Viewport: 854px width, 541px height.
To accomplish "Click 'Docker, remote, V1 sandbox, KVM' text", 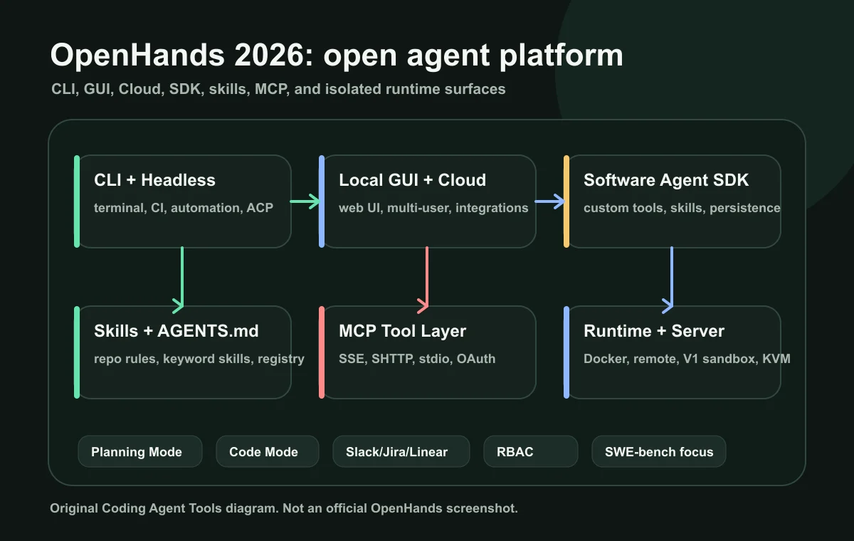I will point(687,359).
